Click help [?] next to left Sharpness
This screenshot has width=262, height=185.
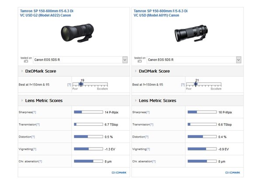point(34,112)
